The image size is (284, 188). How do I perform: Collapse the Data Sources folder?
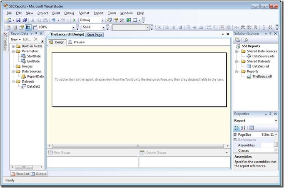[x=13, y=71]
